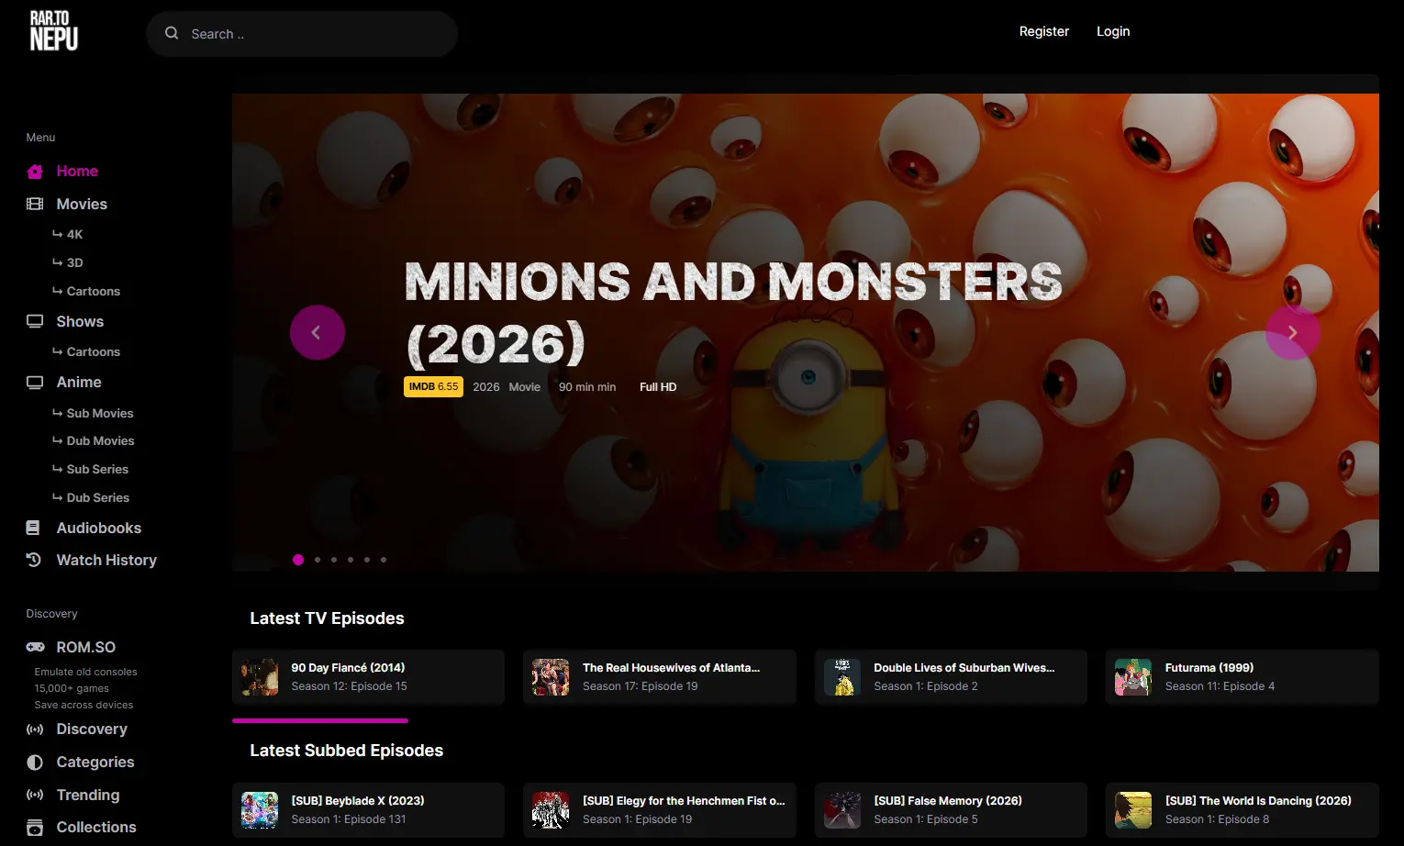Click the Latest Subbed Episodes heading
This screenshot has height=846, width=1404.
tap(347, 751)
